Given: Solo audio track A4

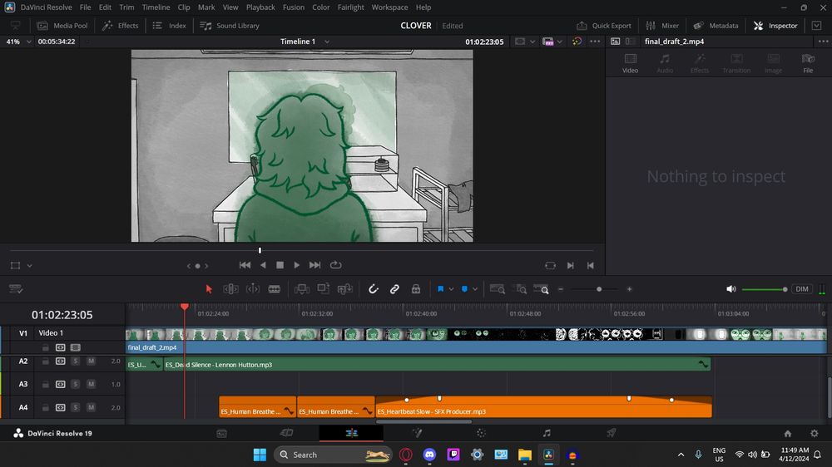Looking at the screenshot, I should [x=75, y=407].
